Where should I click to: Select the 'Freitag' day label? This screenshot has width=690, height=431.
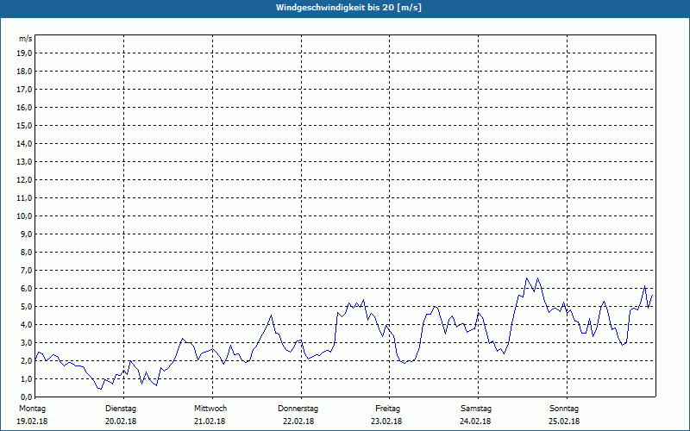(x=387, y=409)
